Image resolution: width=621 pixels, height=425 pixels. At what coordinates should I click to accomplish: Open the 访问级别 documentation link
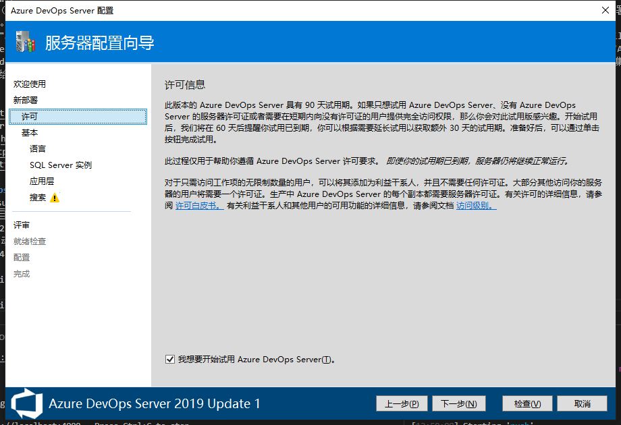(476, 206)
